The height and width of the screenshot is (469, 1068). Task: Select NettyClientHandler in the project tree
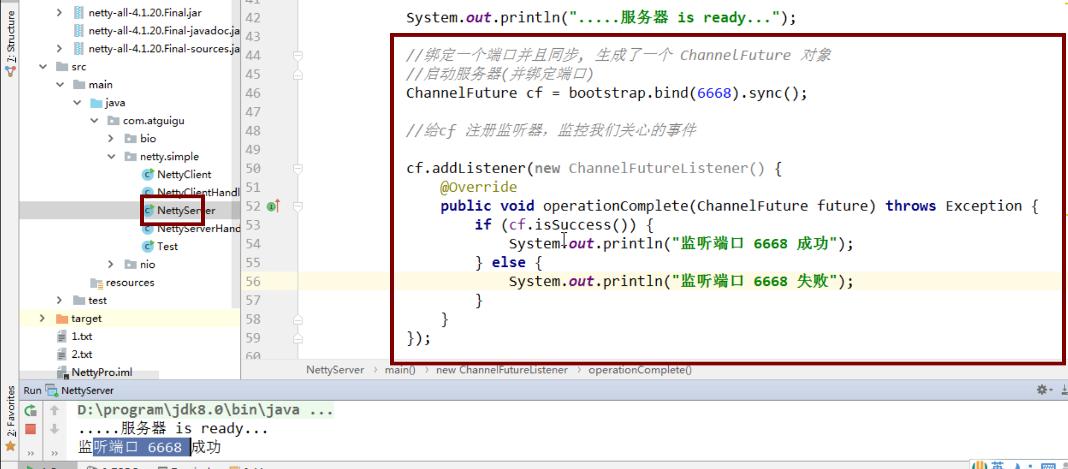[198, 192]
